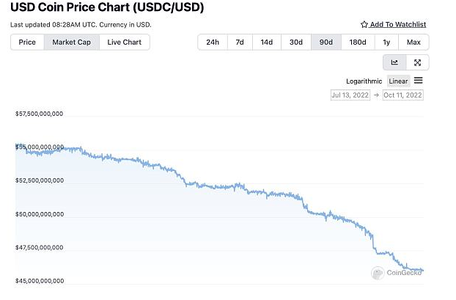456x300 pixels.
Task: Select the Market Cap tab
Action: pos(72,43)
